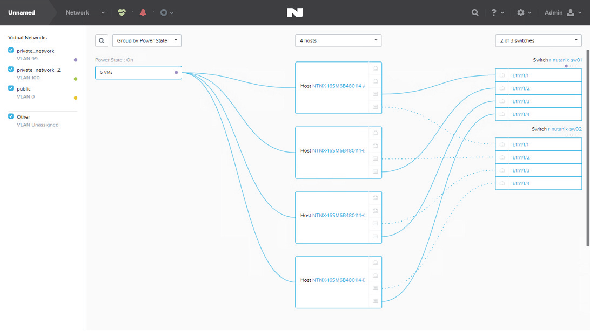Image resolution: width=590 pixels, height=331 pixels.
Task: Open the 4 hosts dropdown
Action: coord(338,41)
